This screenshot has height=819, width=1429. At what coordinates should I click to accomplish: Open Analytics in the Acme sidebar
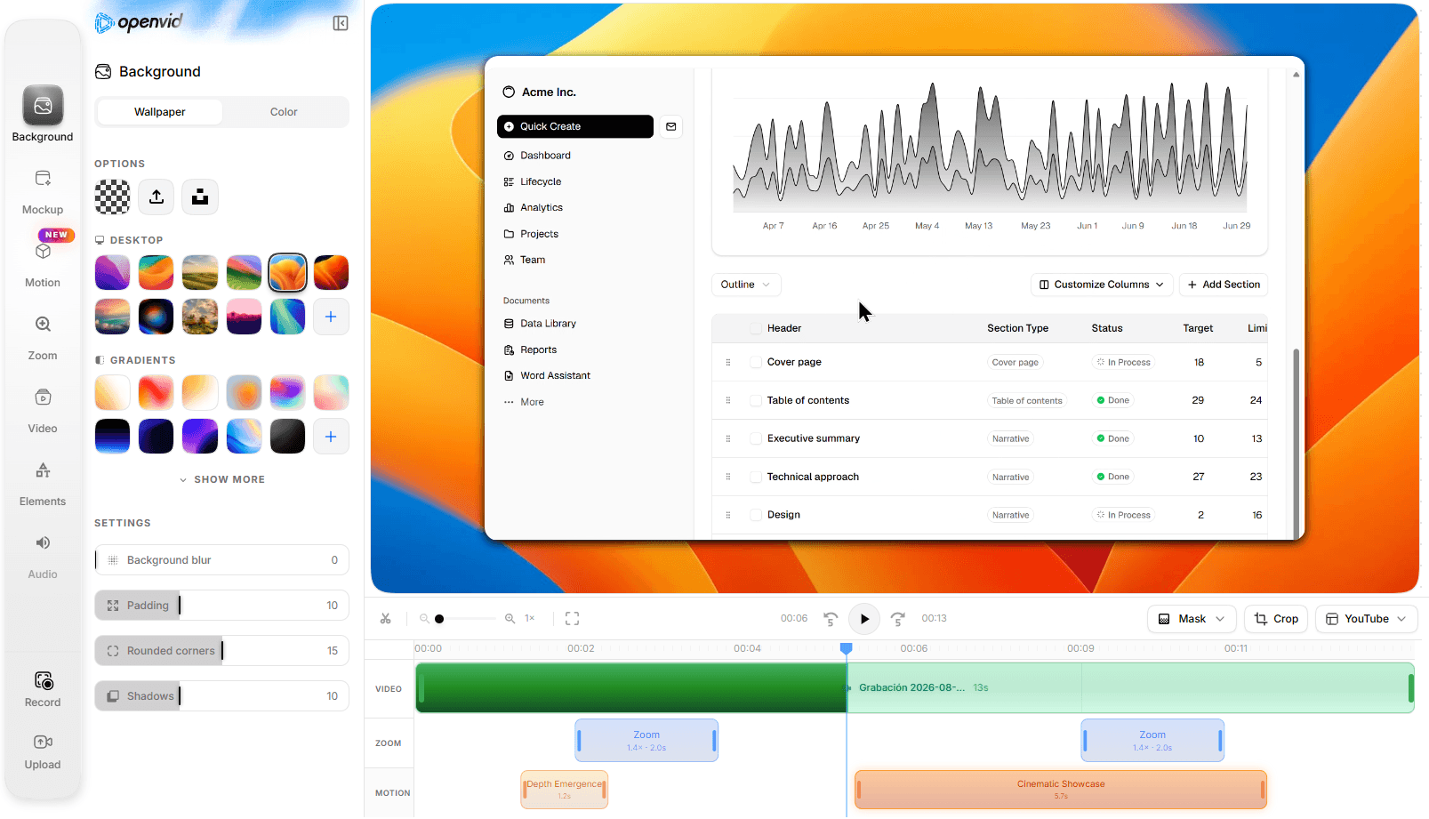tap(534, 208)
